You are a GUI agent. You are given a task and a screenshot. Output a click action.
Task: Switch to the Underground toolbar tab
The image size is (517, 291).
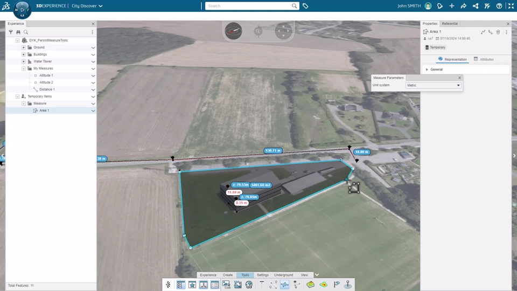pyautogui.click(x=284, y=275)
